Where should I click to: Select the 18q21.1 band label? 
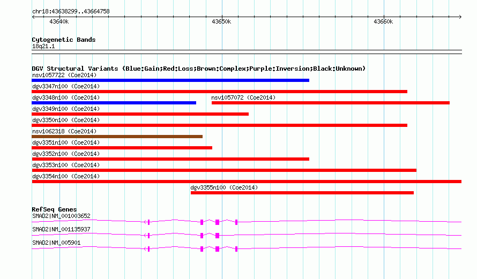[x=43, y=47]
